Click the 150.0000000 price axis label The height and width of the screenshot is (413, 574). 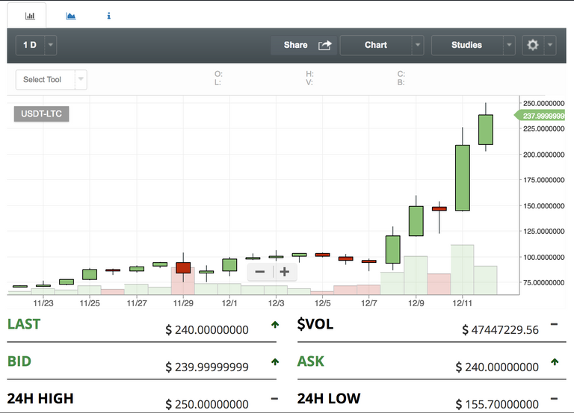543,206
